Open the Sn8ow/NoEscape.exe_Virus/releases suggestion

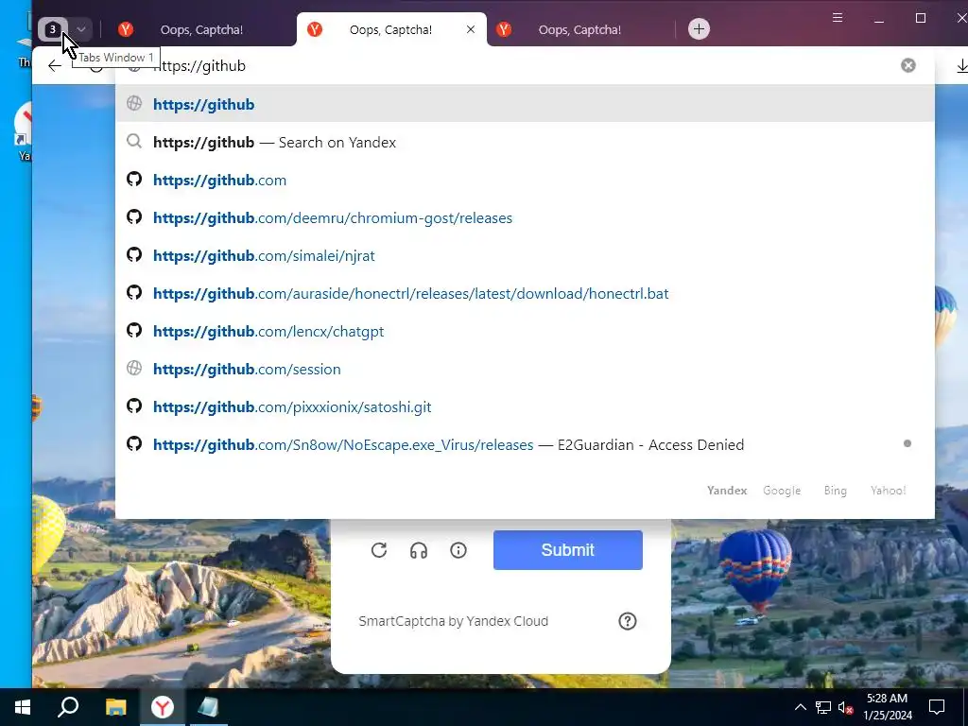(x=525, y=444)
